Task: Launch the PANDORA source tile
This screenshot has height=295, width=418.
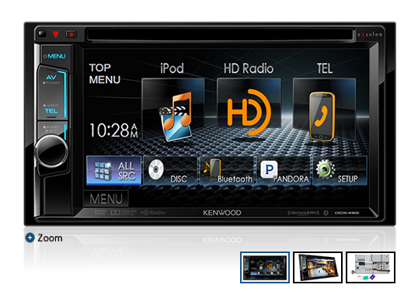Action: coord(283,170)
